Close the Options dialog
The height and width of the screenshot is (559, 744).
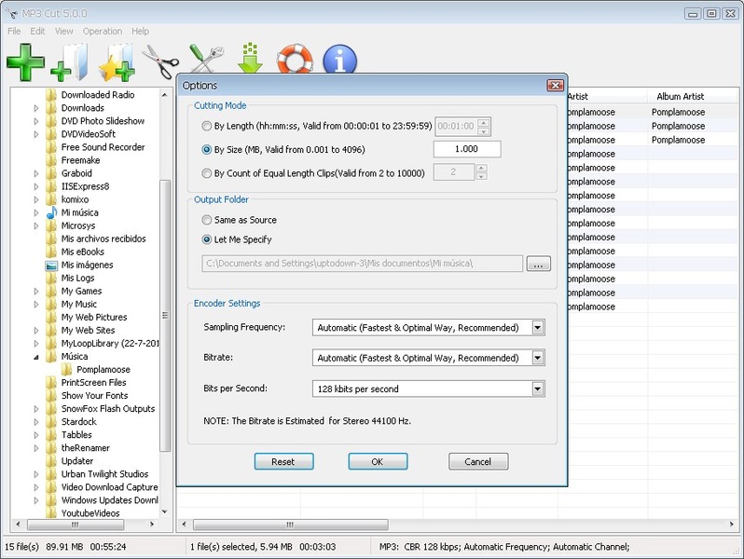[555, 86]
